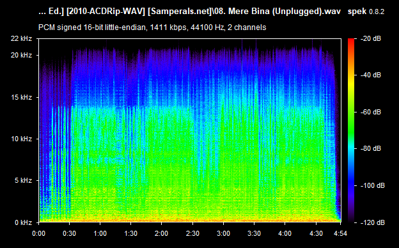Click the version number '0.8.2'
Image resolution: width=399 pixels, height=248 pixels.
(x=377, y=12)
